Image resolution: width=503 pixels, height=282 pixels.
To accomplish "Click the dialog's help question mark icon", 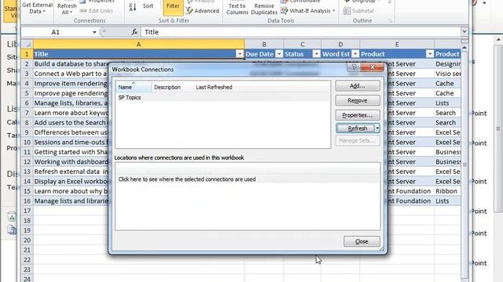I will click(x=354, y=67).
